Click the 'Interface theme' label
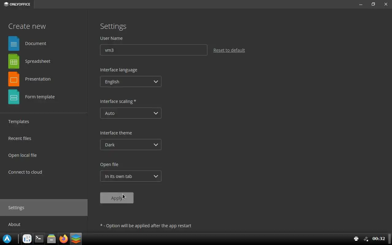This screenshot has width=392, height=245. click(116, 133)
